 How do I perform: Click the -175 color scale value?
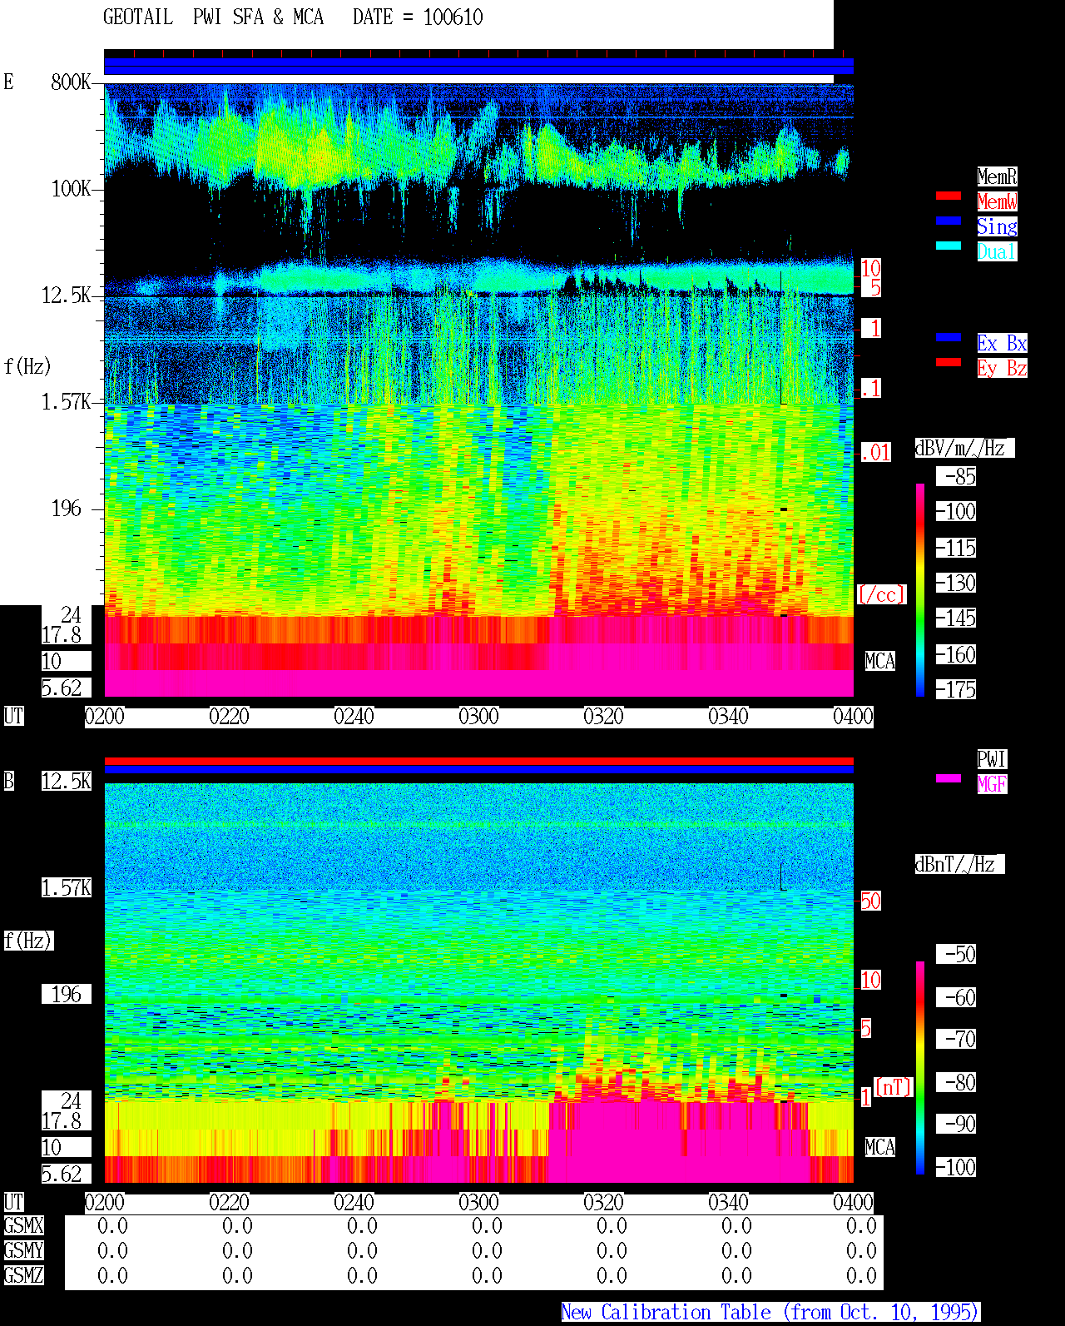point(957,689)
